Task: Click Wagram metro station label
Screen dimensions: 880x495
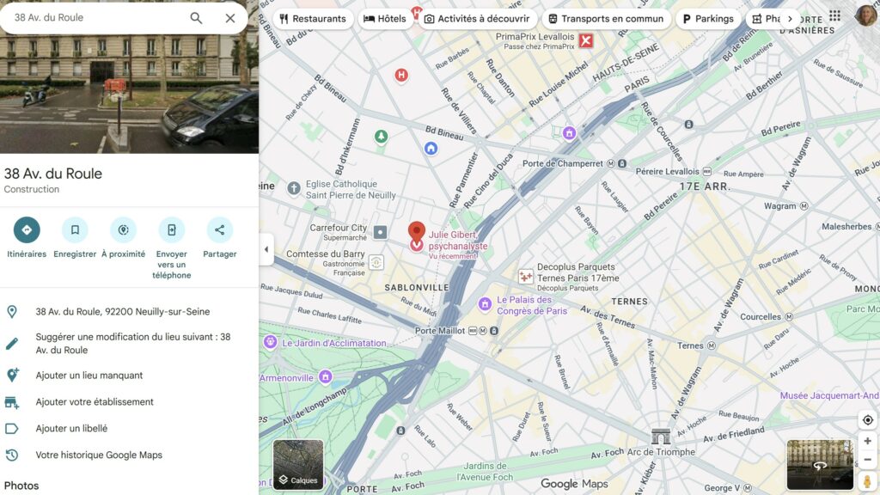Action: click(x=779, y=206)
